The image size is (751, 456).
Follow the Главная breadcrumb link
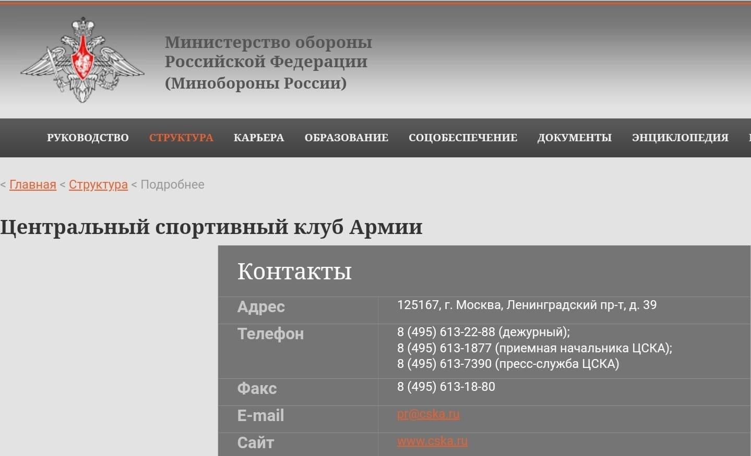pos(33,184)
